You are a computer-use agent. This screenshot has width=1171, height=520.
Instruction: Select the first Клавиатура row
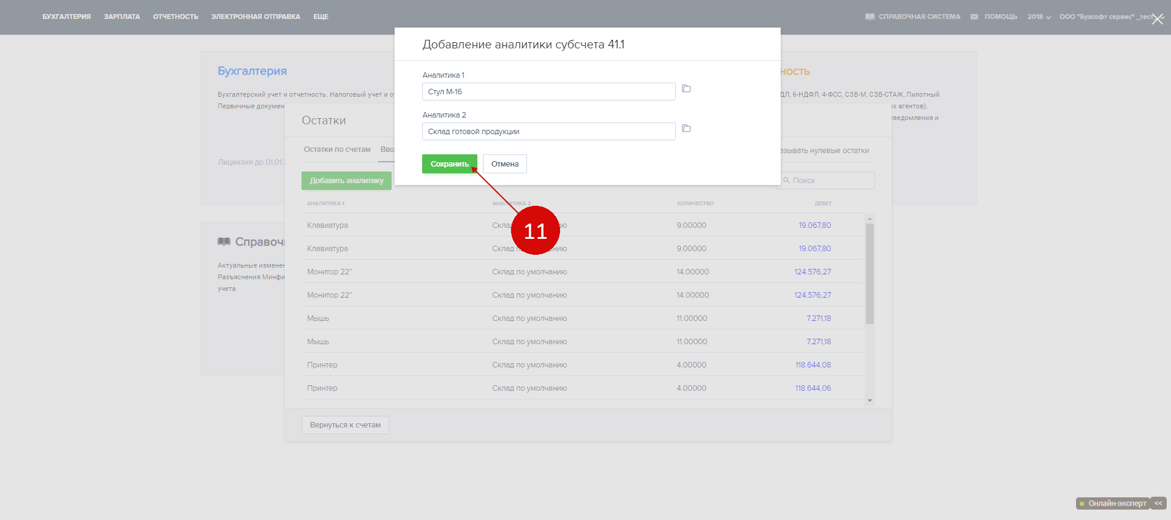[x=582, y=225]
